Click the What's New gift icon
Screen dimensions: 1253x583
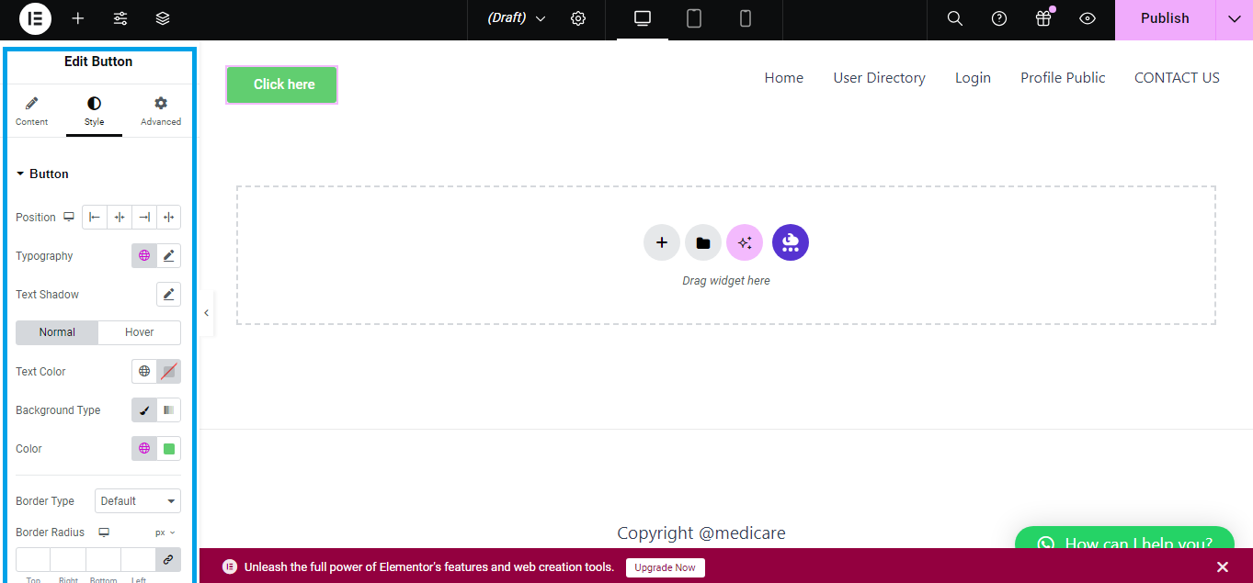pyautogui.click(x=1042, y=18)
